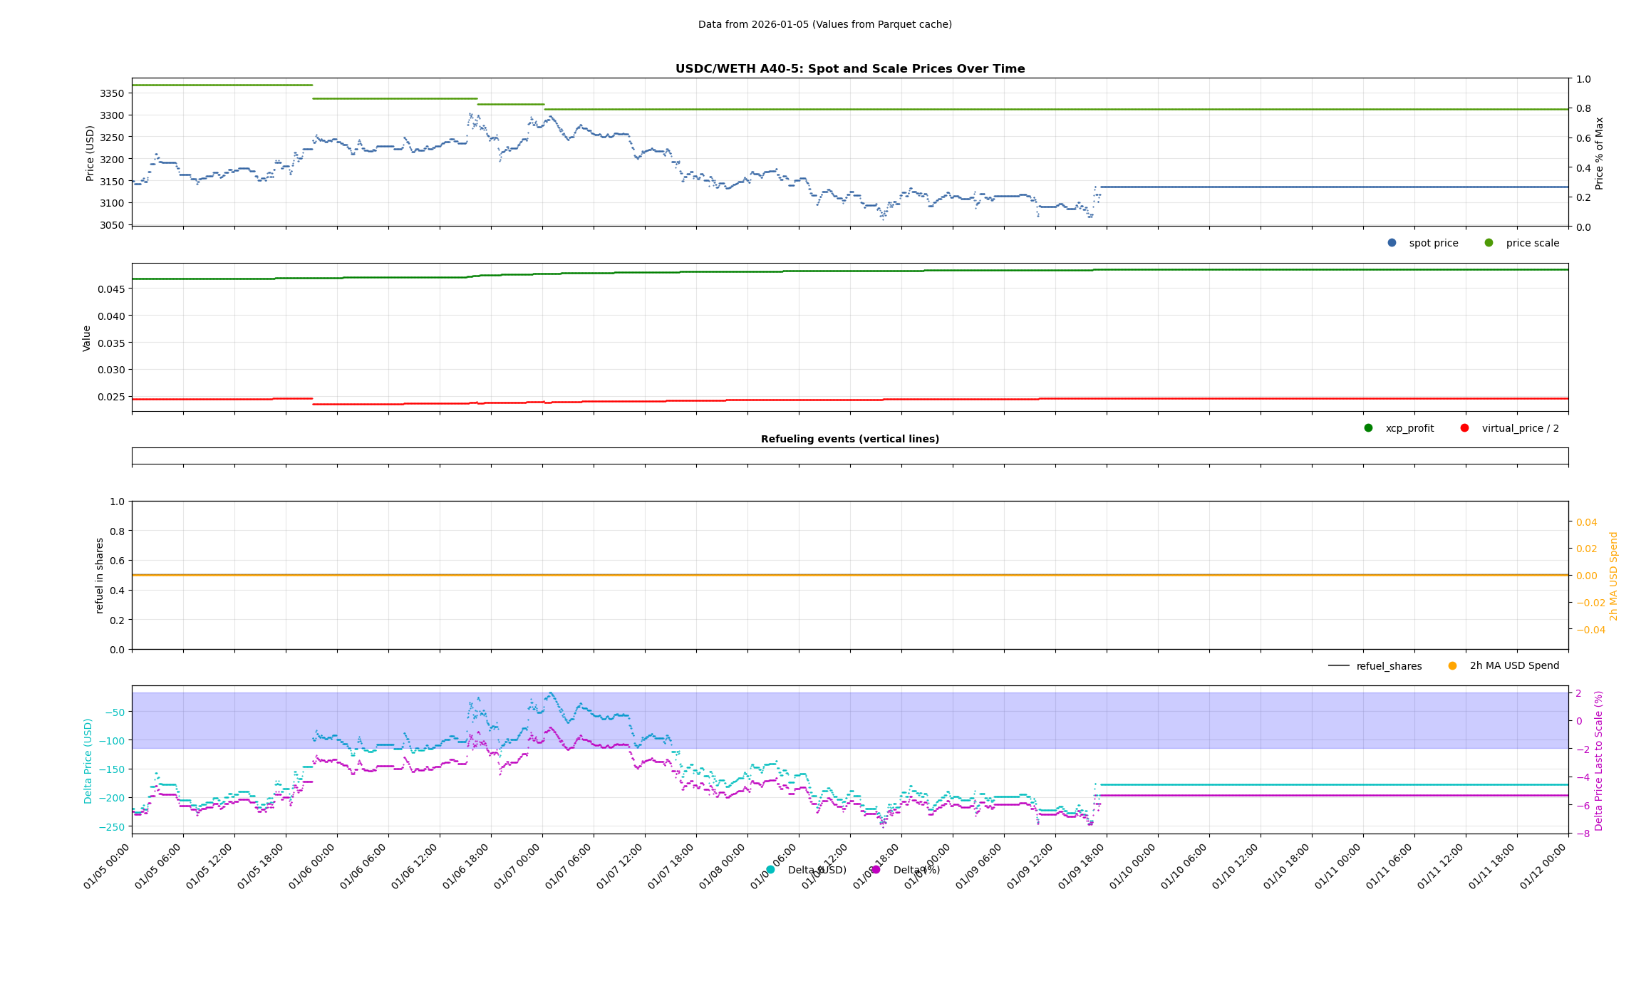
Task: Click the empty refueling events strip
Action: tap(849, 456)
